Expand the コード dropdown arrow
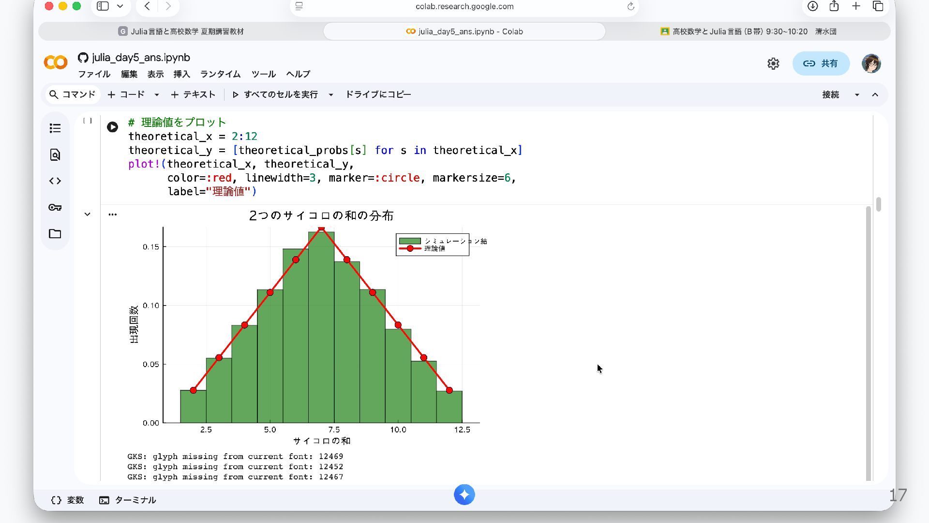Screen dimensions: 929x523 (x=157, y=95)
